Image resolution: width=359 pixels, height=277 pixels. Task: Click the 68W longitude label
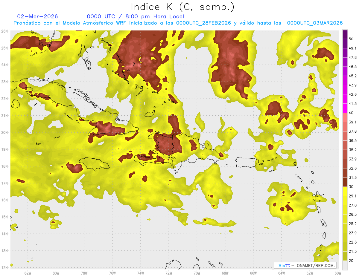pos(225,273)
